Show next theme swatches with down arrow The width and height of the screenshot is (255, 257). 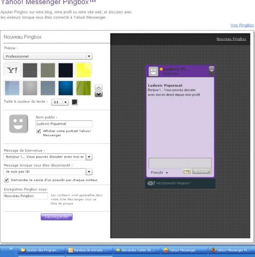(99, 94)
